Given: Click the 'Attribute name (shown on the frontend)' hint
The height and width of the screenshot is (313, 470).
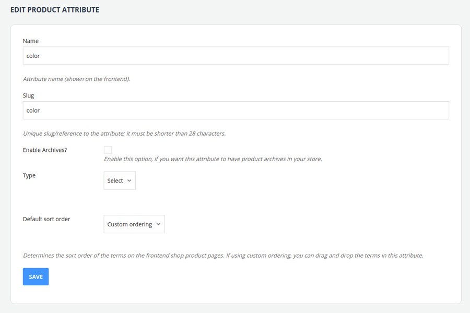Looking at the screenshot, I should click(x=76, y=79).
